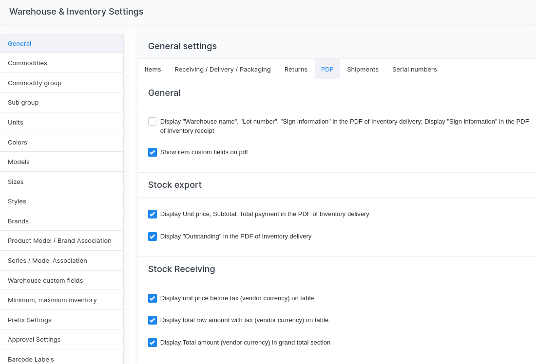Switch to the Items tab
This screenshot has width=536, height=364.
[153, 70]
